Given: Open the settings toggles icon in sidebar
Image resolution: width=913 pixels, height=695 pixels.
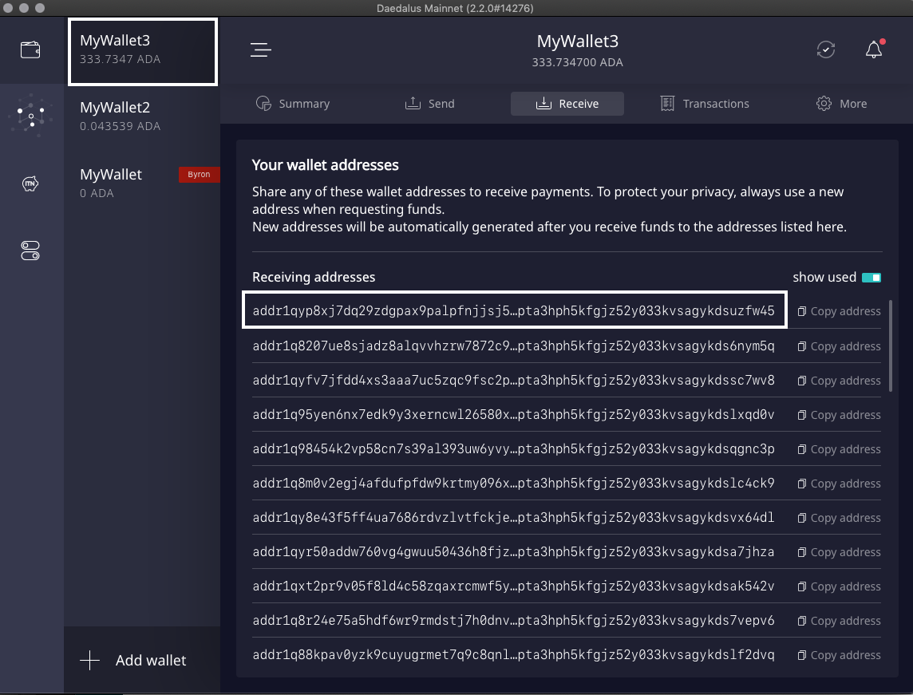Looking at the screenshot, I should (x=31, y=251).
